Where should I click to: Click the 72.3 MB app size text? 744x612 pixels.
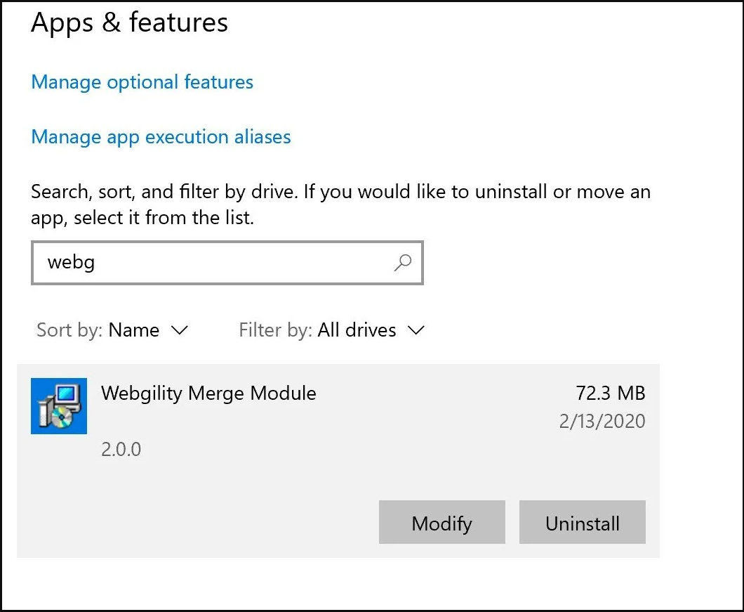point(610,393)
